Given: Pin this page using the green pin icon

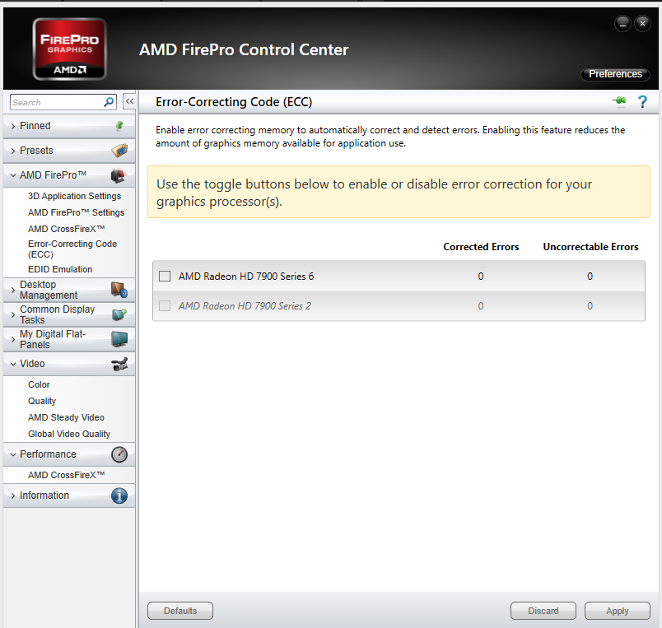Looking at the screenshot, I should (x=619, y=101).
